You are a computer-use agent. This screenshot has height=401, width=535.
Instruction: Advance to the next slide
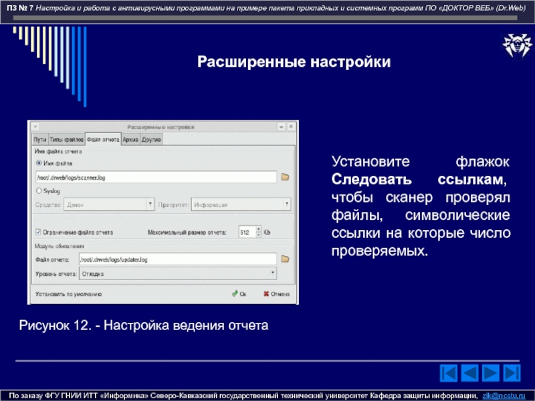(x=492, y=373)
